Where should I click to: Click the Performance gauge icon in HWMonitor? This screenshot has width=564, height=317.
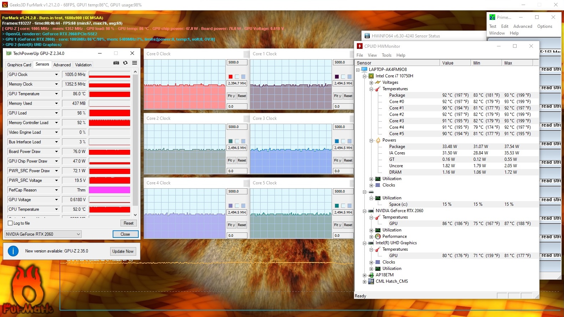point(378,236)
